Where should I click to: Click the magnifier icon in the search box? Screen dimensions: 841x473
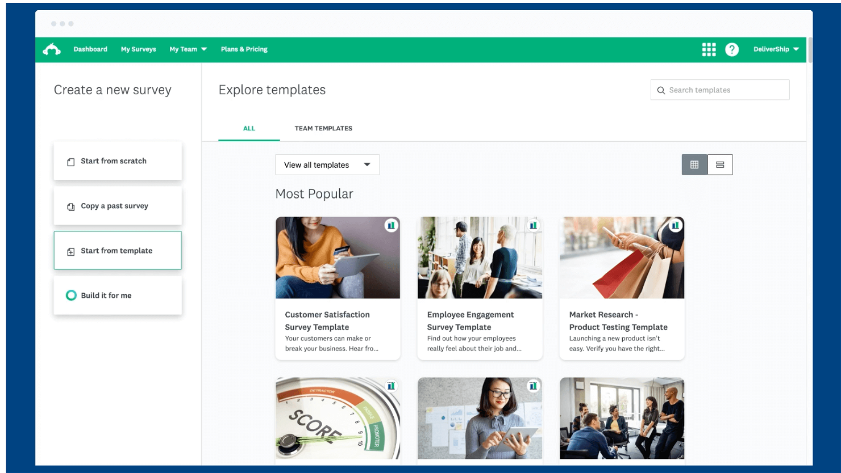[x=661, y=90]
